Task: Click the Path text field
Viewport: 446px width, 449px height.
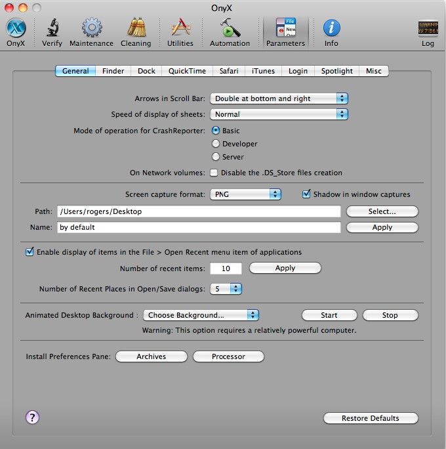Action: pyautogui.click(x=199, y=211)
